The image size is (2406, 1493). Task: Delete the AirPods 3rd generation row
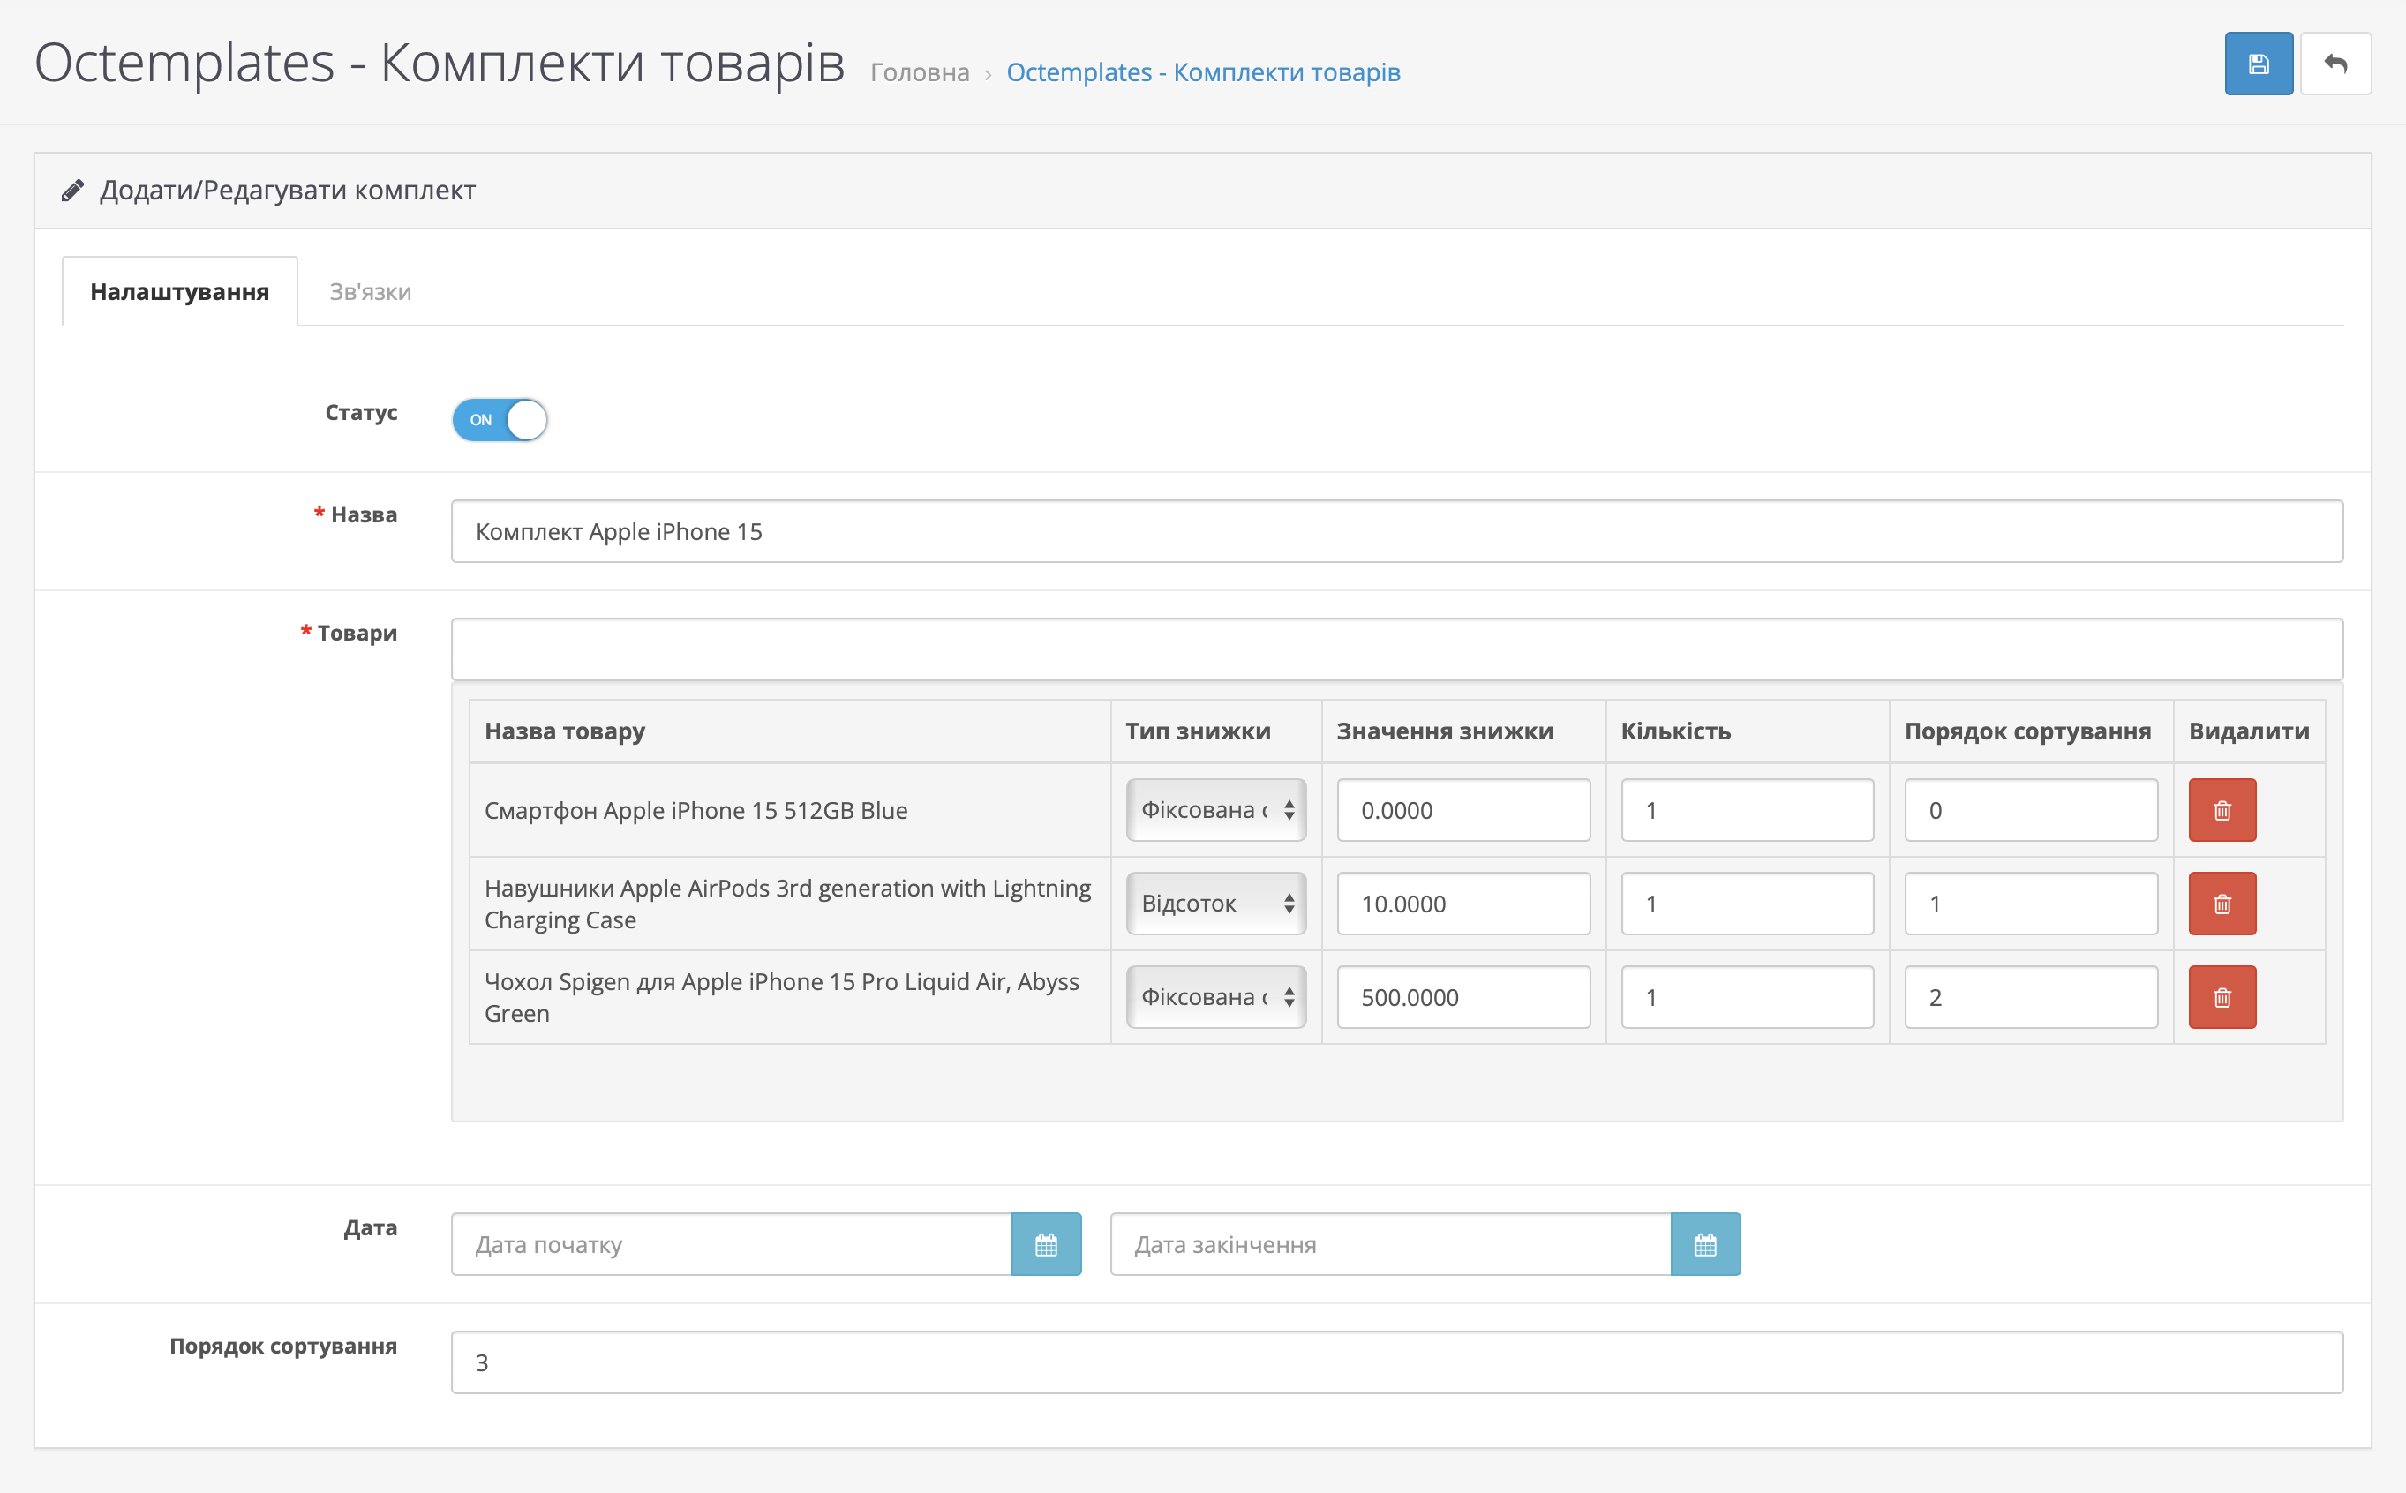[x=2222, y=904]
